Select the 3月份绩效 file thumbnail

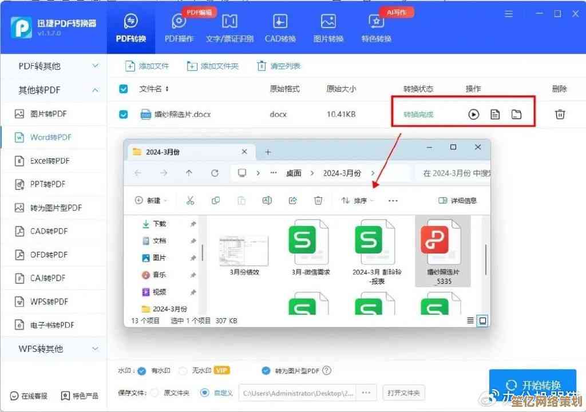[x=244, y=252]
